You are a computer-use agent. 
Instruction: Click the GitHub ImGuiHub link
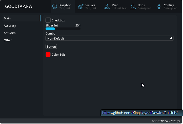(x=140, y=113)
